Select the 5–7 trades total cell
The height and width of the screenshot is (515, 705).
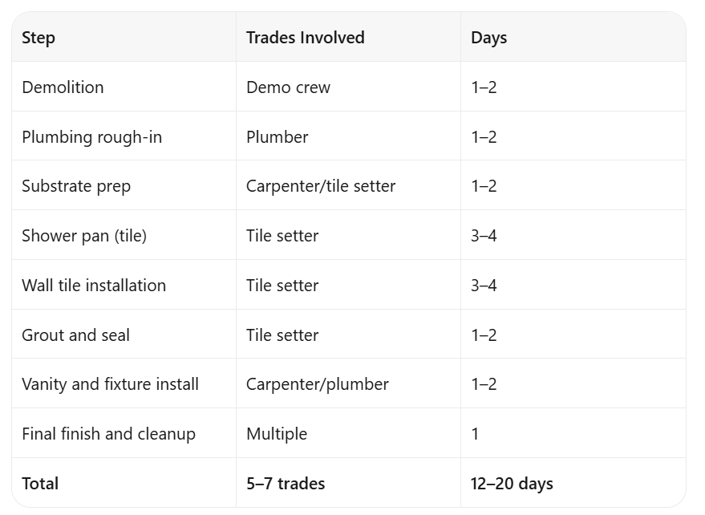[286, 484]
